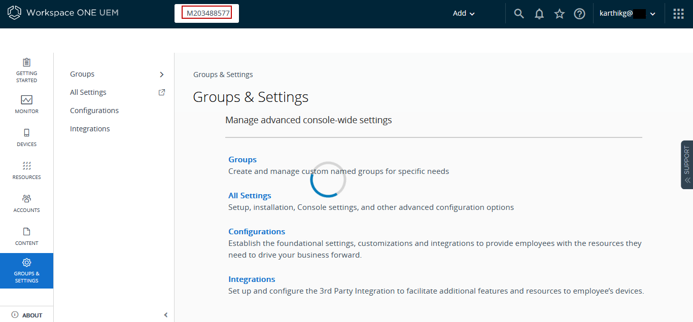Open the Configurations link in main content
Screen dimensions: 693x322
point(257,232)
